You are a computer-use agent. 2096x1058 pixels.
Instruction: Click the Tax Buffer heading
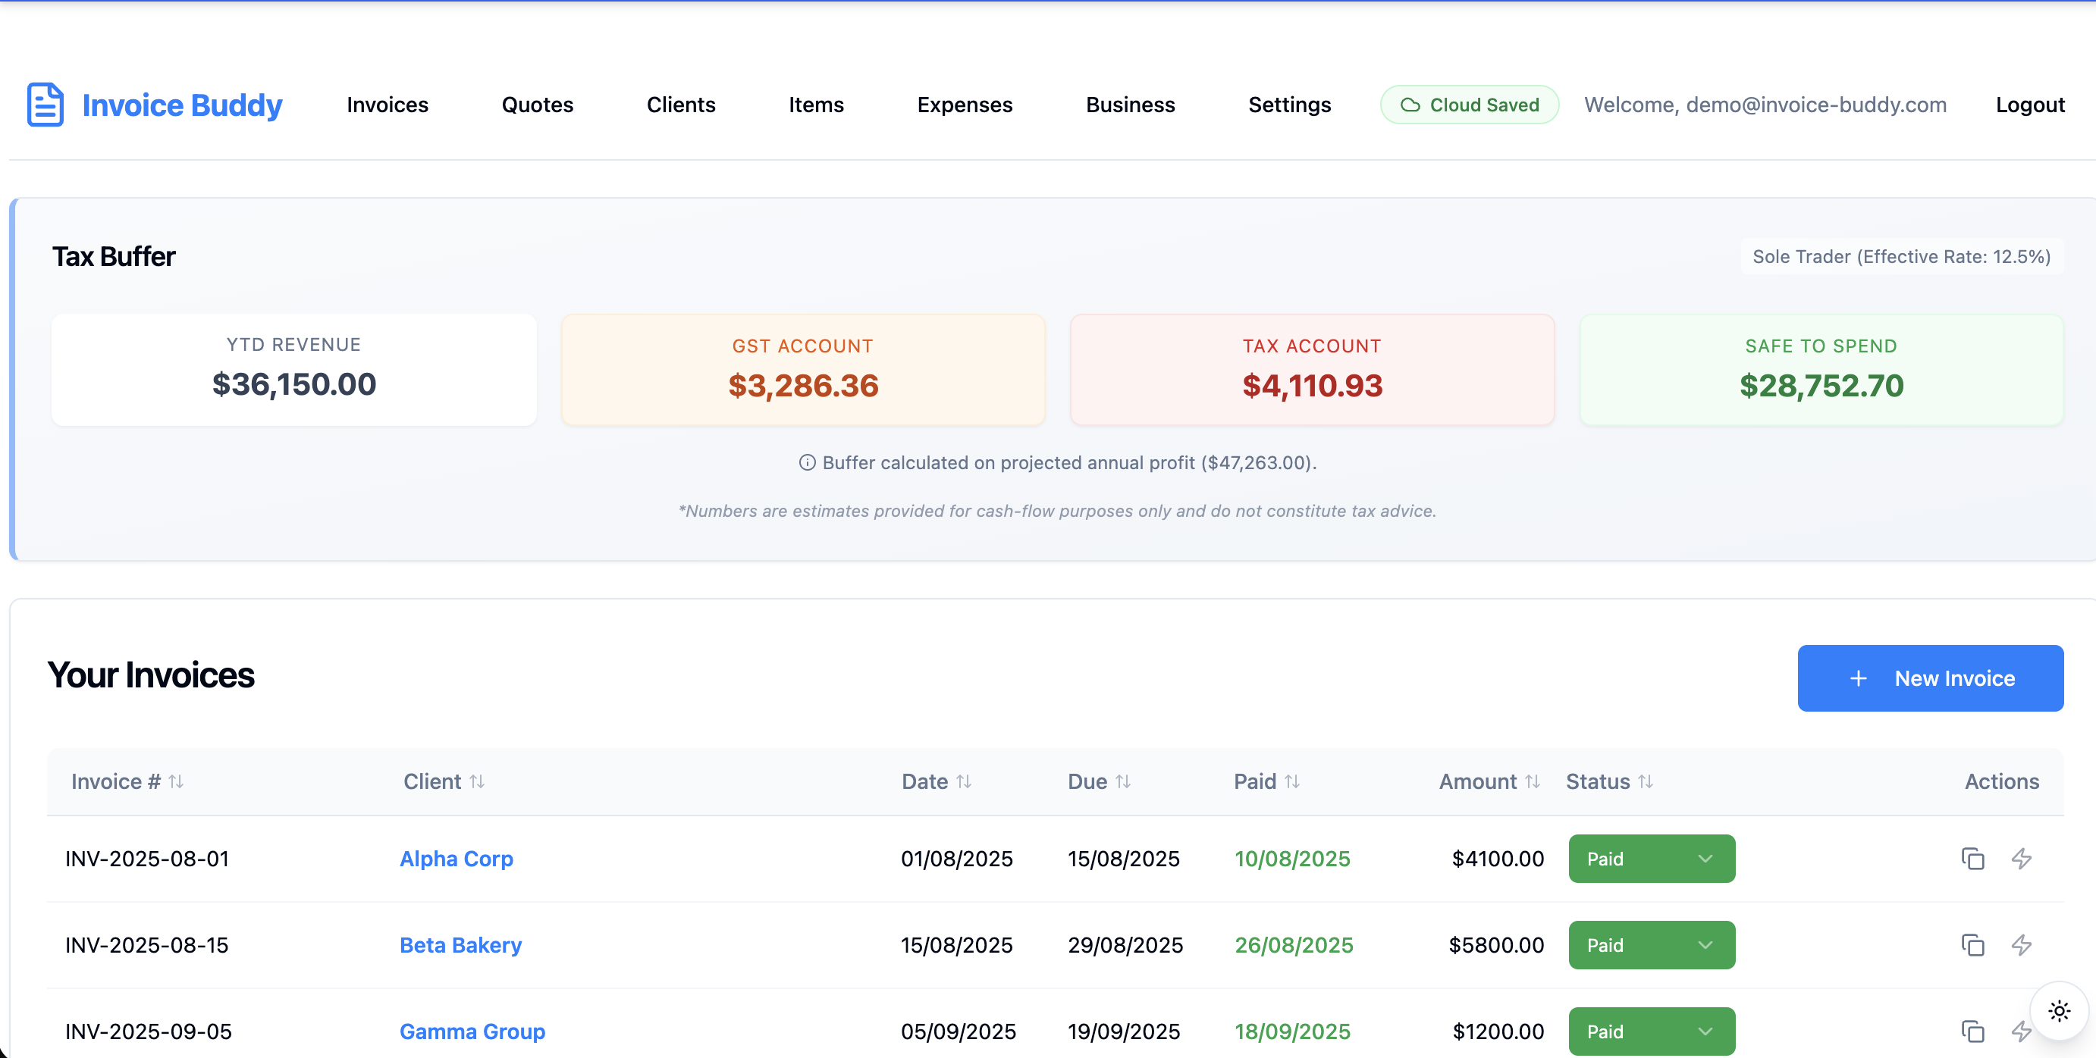(x=114, y=257)
